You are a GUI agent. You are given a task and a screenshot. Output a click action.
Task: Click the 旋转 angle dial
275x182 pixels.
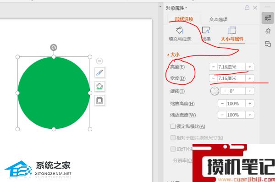click(x=214, y=91)
